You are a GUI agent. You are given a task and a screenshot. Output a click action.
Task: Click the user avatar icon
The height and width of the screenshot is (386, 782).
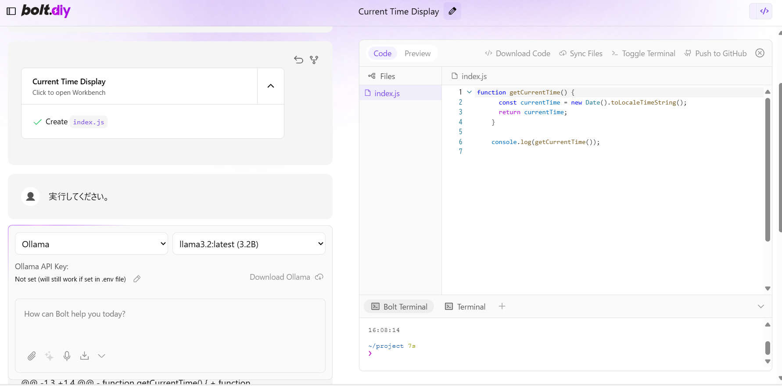coord(31,196)
